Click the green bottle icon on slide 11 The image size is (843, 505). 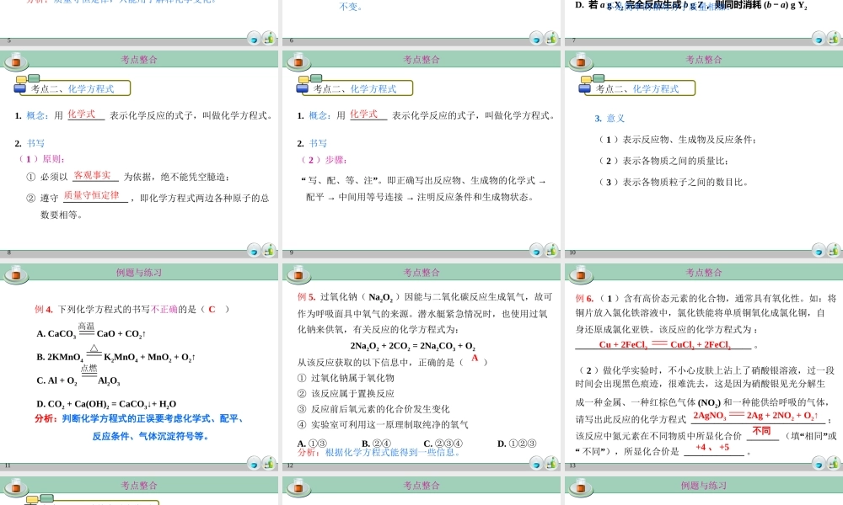pos(269,463)
